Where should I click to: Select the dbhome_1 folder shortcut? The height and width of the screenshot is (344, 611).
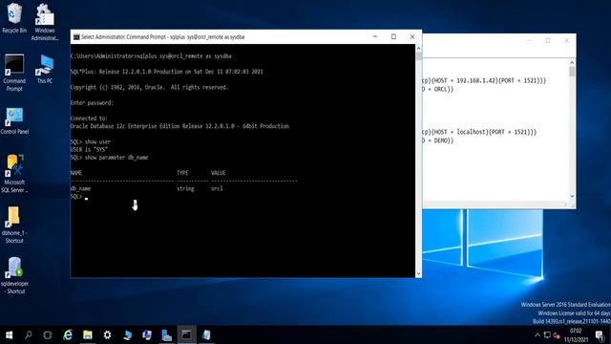14,225
